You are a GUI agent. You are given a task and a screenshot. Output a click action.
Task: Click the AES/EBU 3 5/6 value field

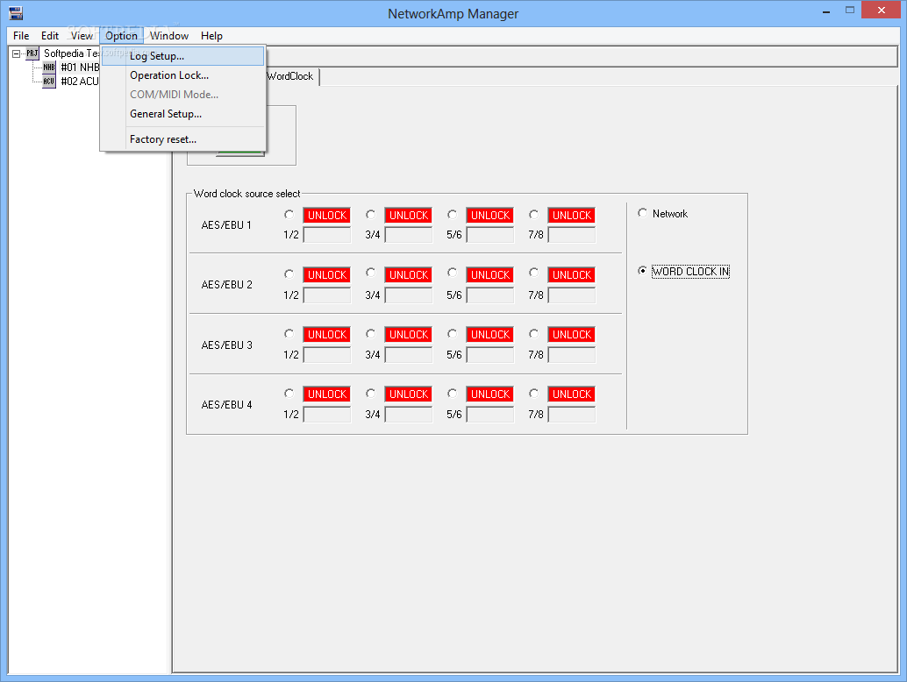pyautogui.click(x=490, y=355)
